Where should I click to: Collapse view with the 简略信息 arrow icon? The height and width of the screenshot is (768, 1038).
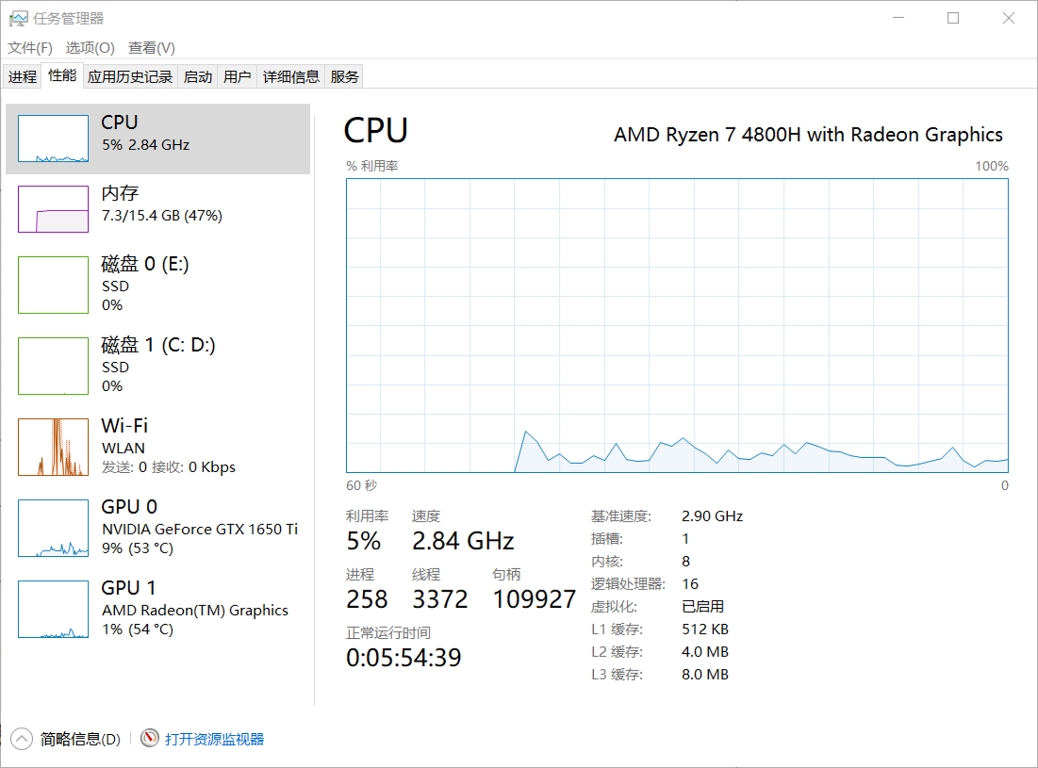coord(22,739)
